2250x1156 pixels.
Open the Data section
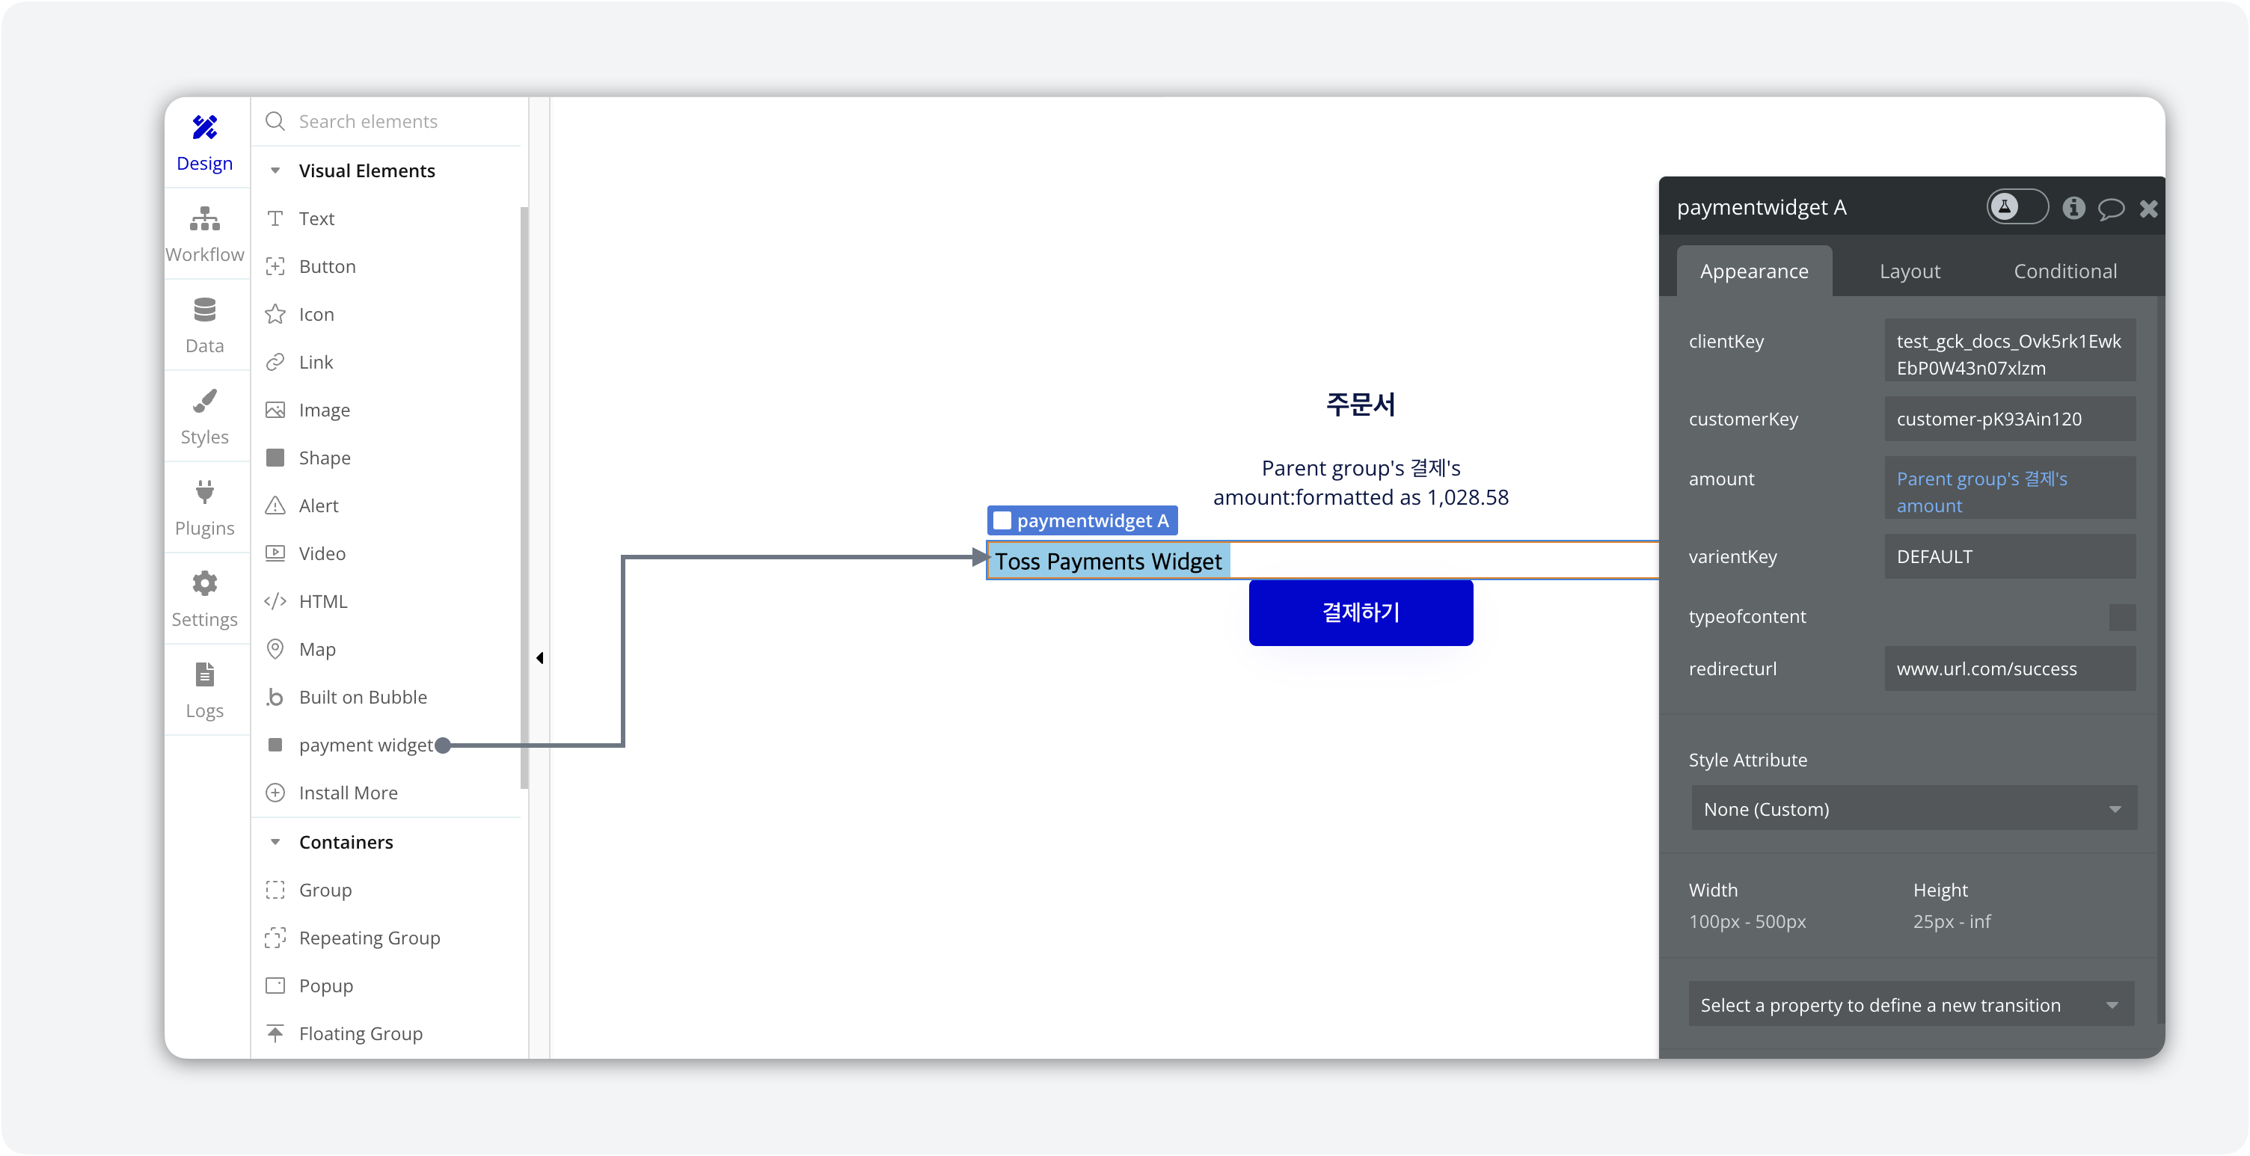[204, 326]
